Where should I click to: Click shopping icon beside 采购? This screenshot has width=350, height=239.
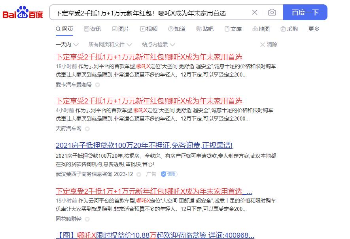pos(283,29)
